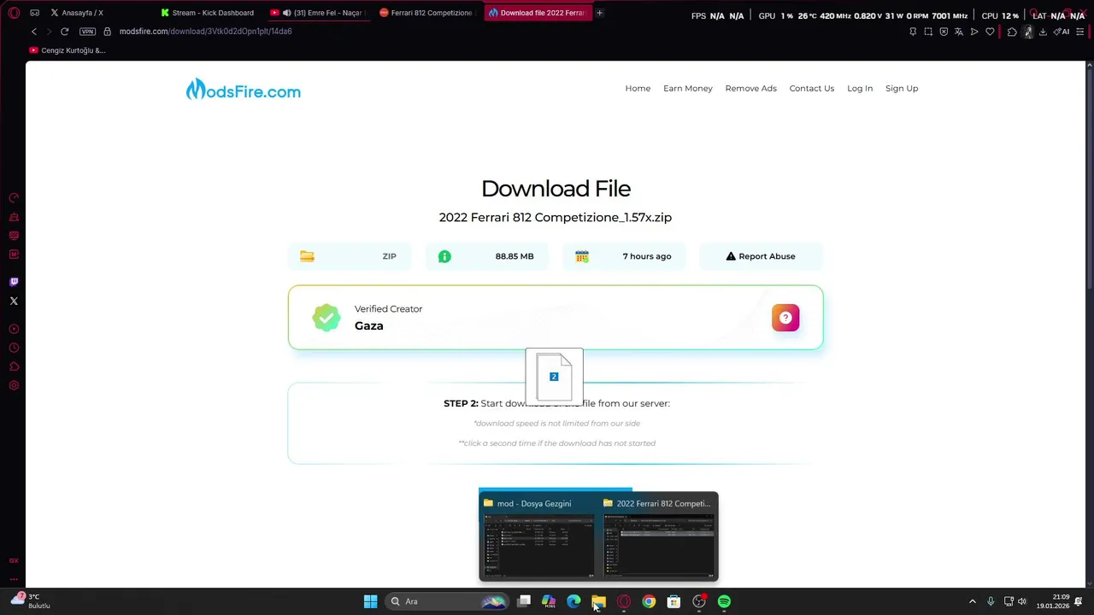
Task: Switch to Ferrari 812 Competizione tab
Action: (x=427, y=13)
